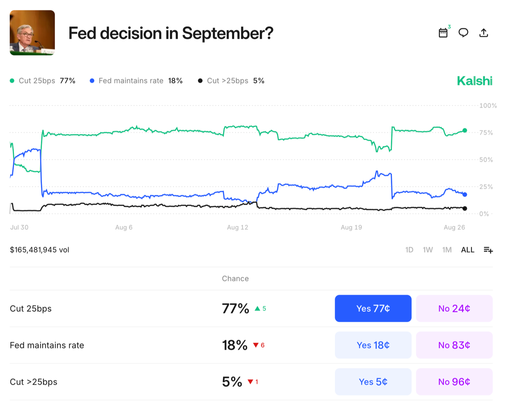Switch chart range to 1W
Viewport: 509px width, 405px height.
point(428,250)
